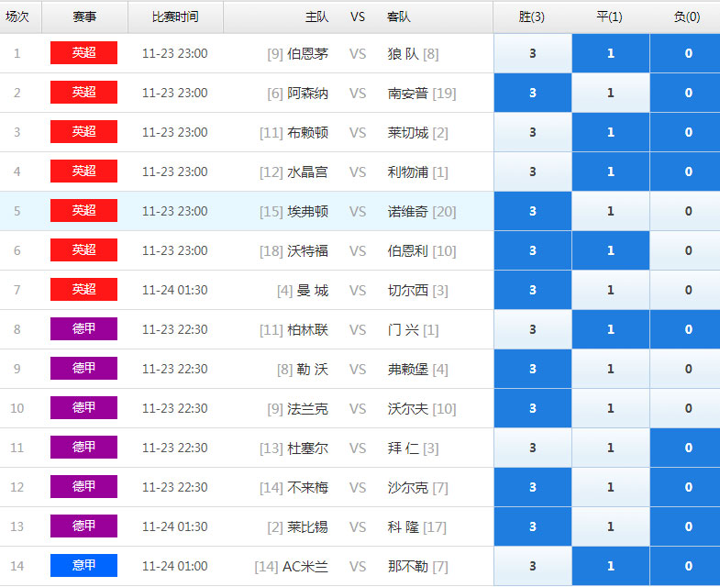Toggle draw (1) for 法兰克 vs 沃尔夫
This screenshot has height=587, width=720.
[x=611, y=409]
